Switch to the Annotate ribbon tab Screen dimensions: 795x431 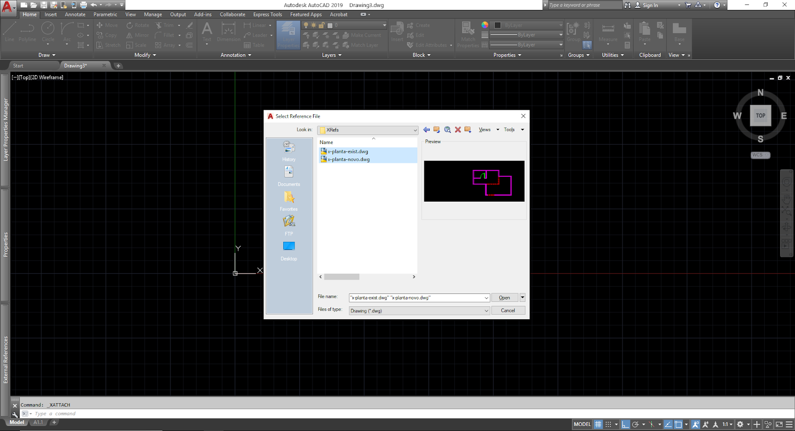pos(75,14)
